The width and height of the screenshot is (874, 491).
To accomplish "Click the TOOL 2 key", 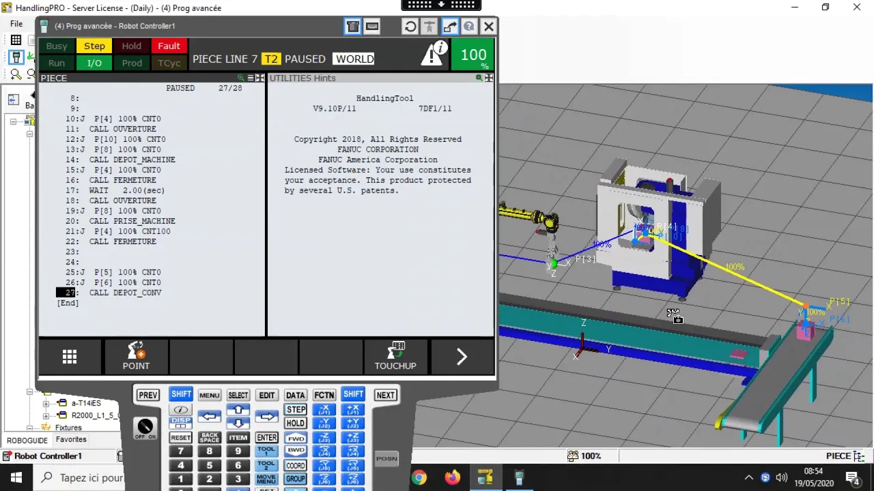I will [x=267, y=465].
